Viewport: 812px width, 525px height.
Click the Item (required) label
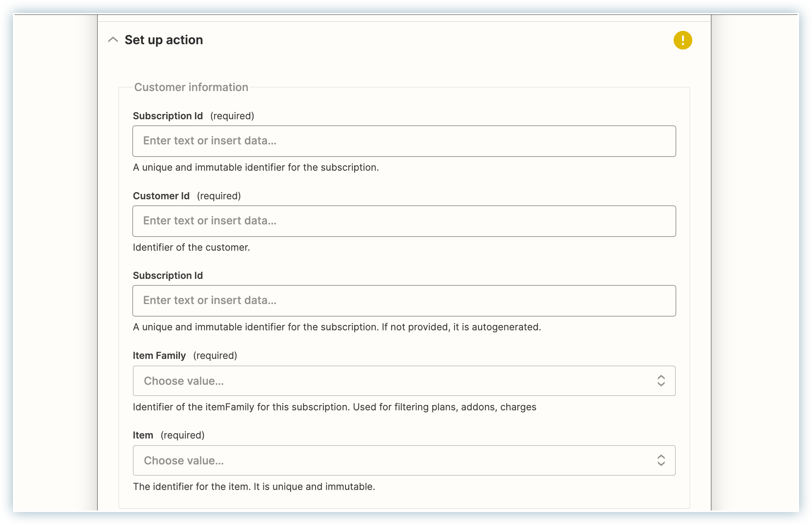click(x=168, y=435)
